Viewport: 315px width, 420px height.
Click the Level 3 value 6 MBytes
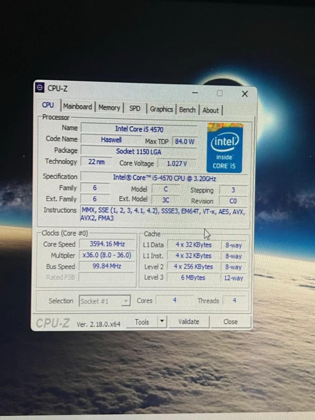(194, 278)
